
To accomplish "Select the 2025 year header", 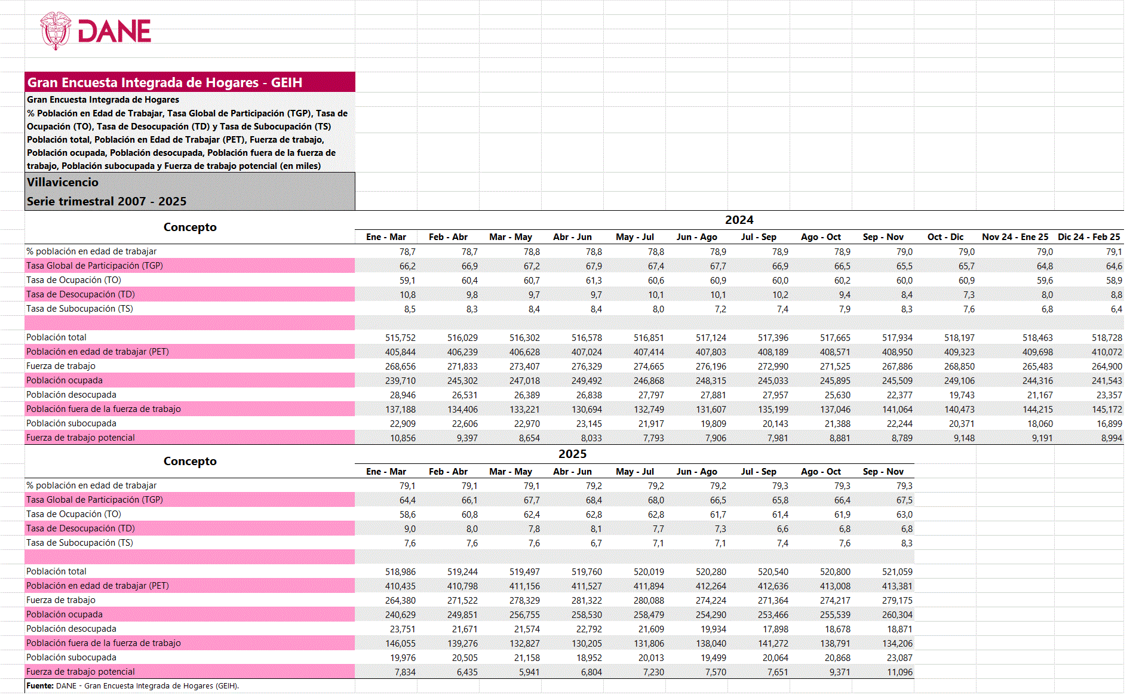I will coord(572,454).
